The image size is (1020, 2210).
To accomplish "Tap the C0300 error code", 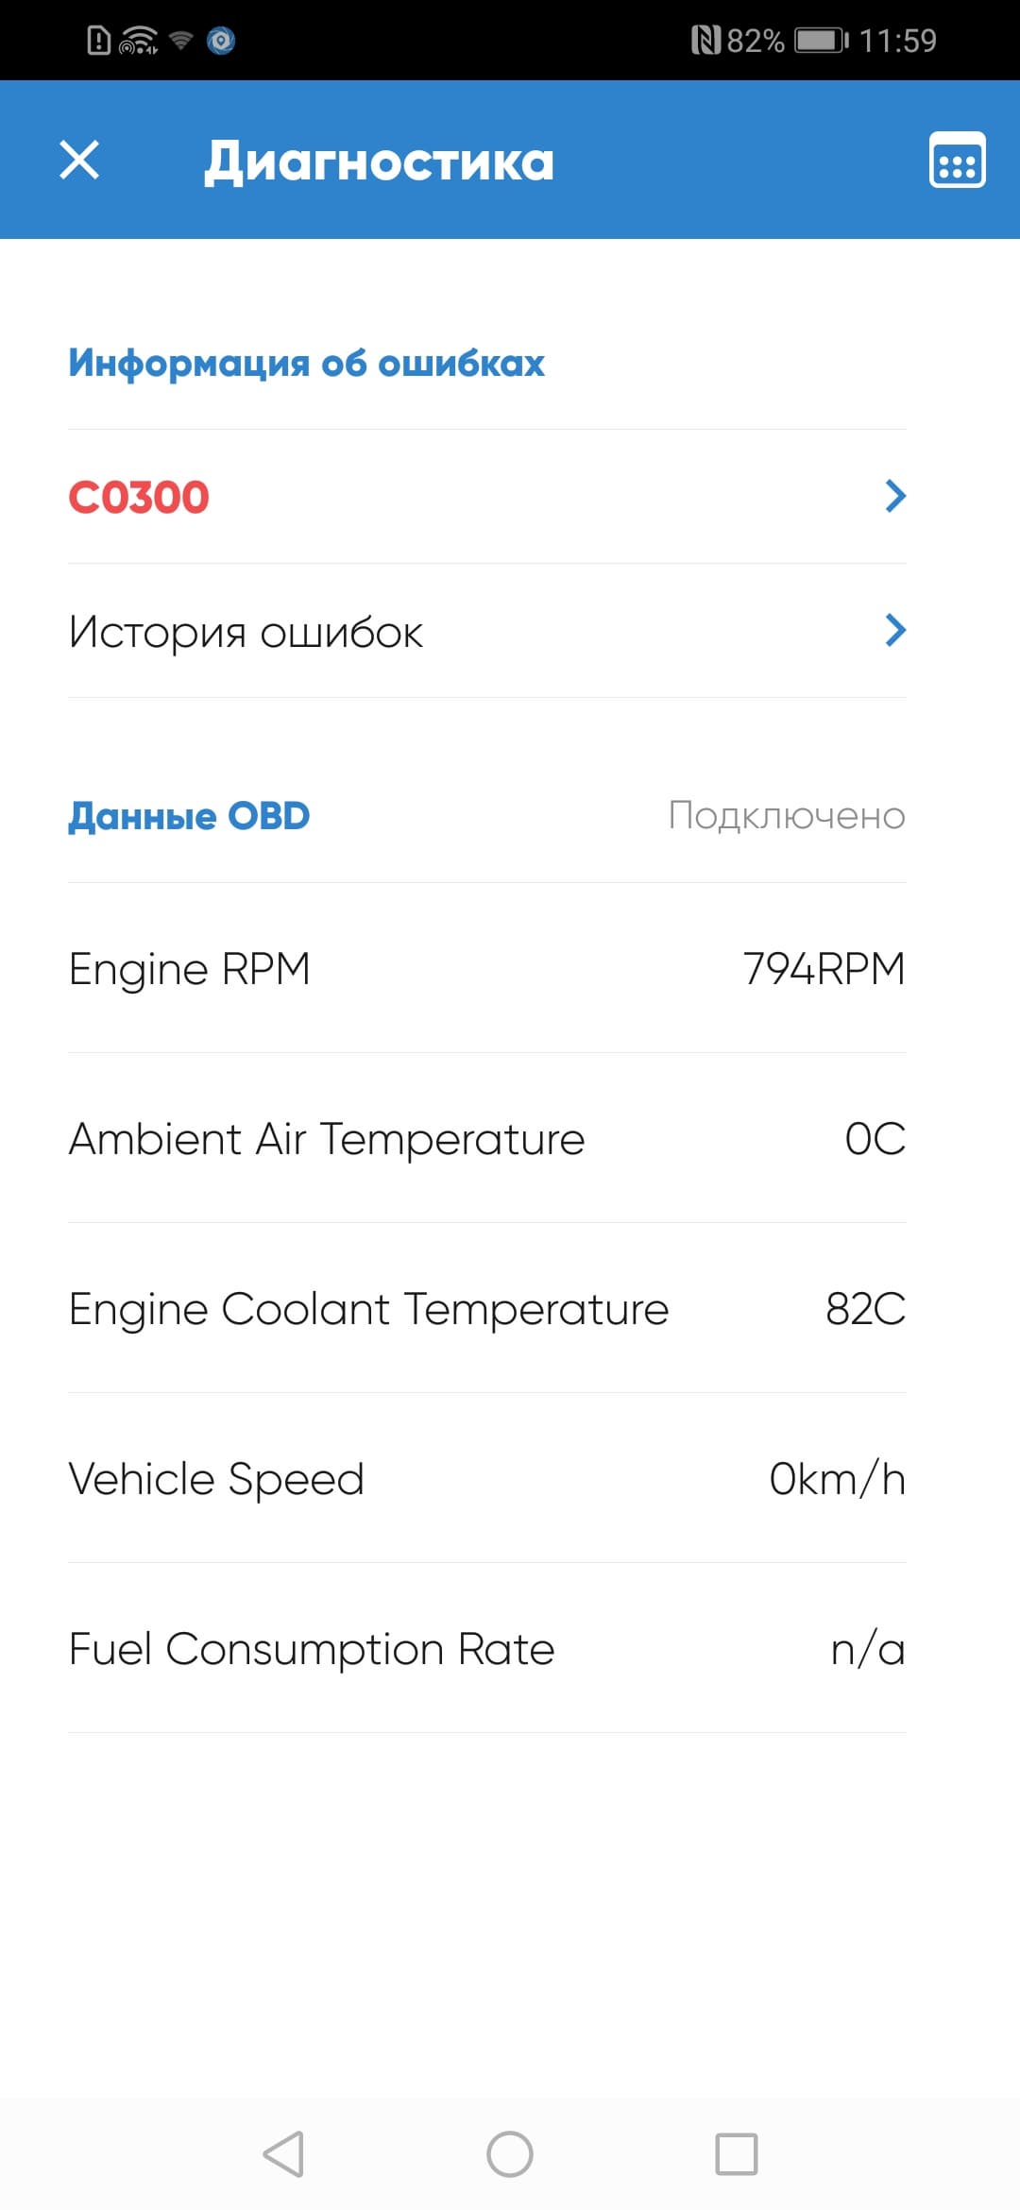I will [x=139, y=497].
